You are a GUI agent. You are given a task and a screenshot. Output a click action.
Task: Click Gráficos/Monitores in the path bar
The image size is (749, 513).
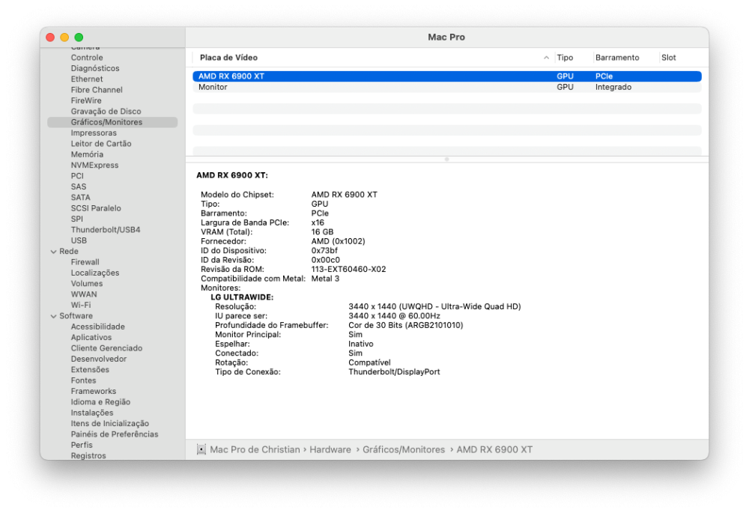404,449
